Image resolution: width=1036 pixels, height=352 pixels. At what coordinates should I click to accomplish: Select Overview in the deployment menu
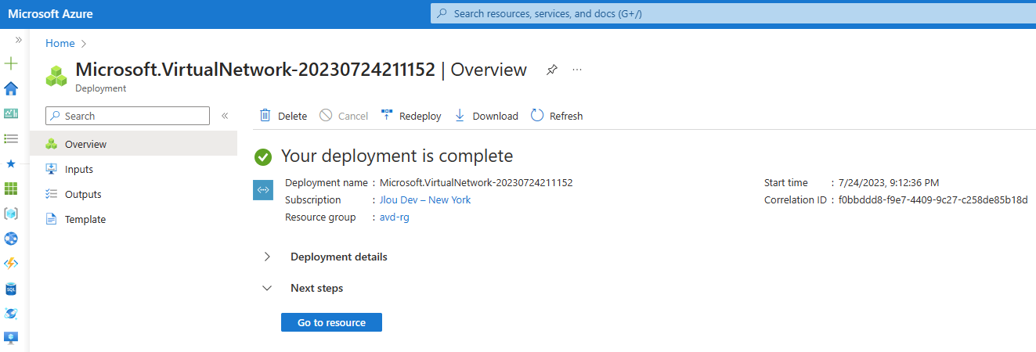point(133,144)
